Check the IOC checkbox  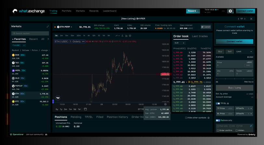[230, 126]
